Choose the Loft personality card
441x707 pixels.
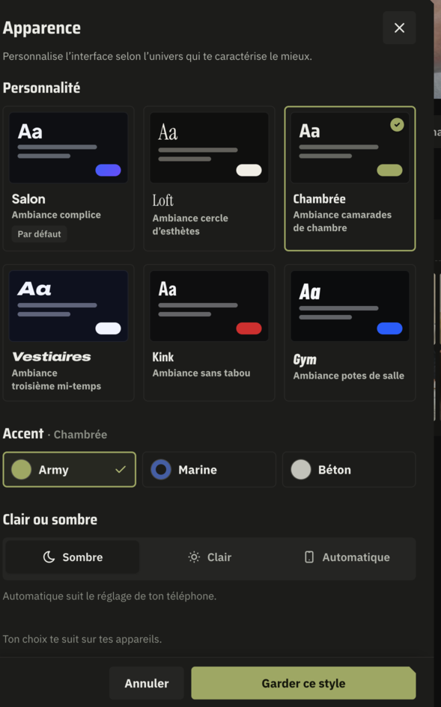209,179
